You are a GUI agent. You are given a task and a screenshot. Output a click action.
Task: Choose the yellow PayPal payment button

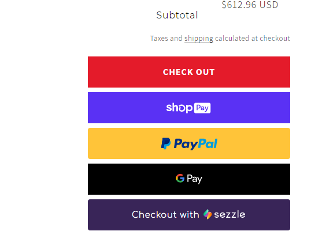pos(189,143)
